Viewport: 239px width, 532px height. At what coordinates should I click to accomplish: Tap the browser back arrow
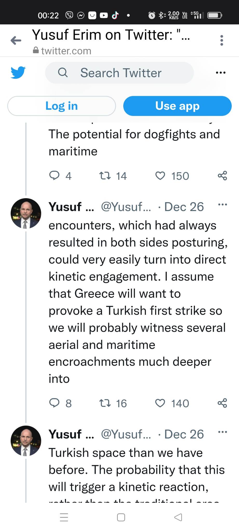coord(16,41)
